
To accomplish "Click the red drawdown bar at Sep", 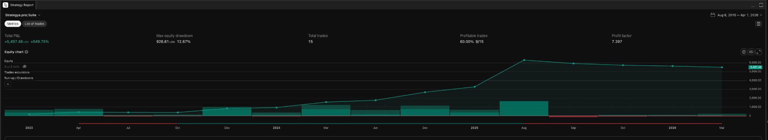I will pyautogui.click(x=573, y=116).
